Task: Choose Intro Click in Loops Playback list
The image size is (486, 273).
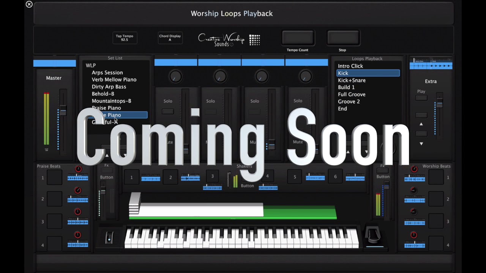Action: click(x=350, y=66)
